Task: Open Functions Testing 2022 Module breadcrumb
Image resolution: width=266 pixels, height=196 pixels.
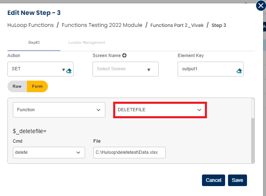Action: point(102,25)
